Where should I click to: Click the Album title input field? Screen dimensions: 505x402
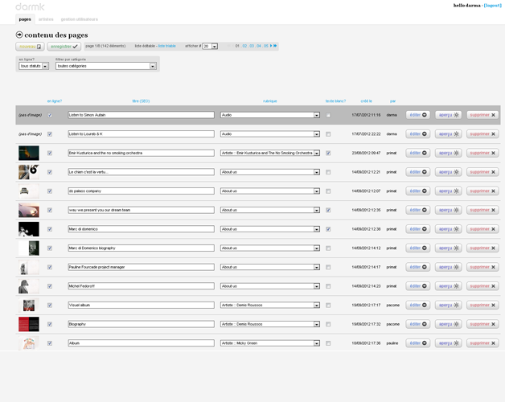click(x=141, y=343)
